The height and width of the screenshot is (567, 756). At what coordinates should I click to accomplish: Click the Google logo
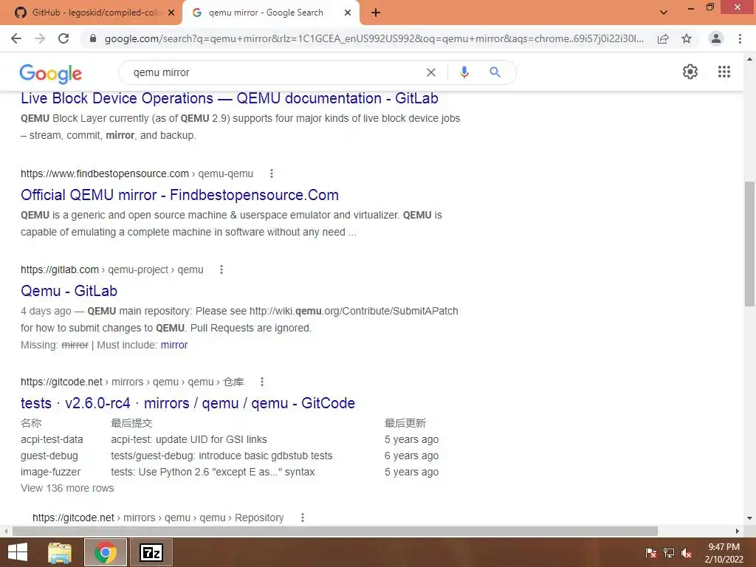51,74
